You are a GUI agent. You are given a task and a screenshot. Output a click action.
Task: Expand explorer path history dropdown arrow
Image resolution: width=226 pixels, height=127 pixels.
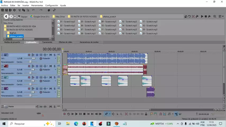click(15, 16)
